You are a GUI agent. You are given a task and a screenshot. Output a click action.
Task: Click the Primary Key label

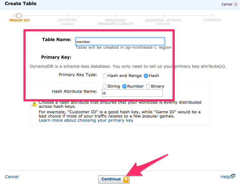point(56,57)
